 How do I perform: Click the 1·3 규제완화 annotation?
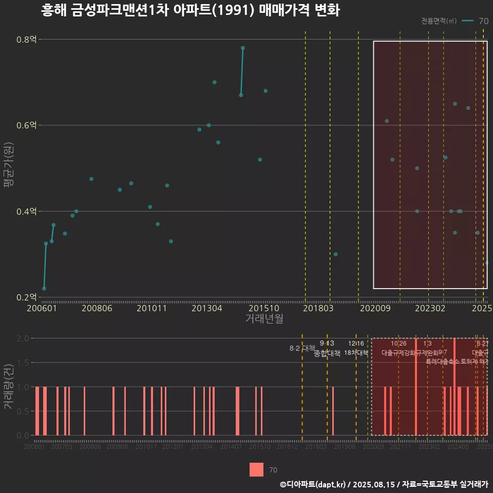pos(427,348)
